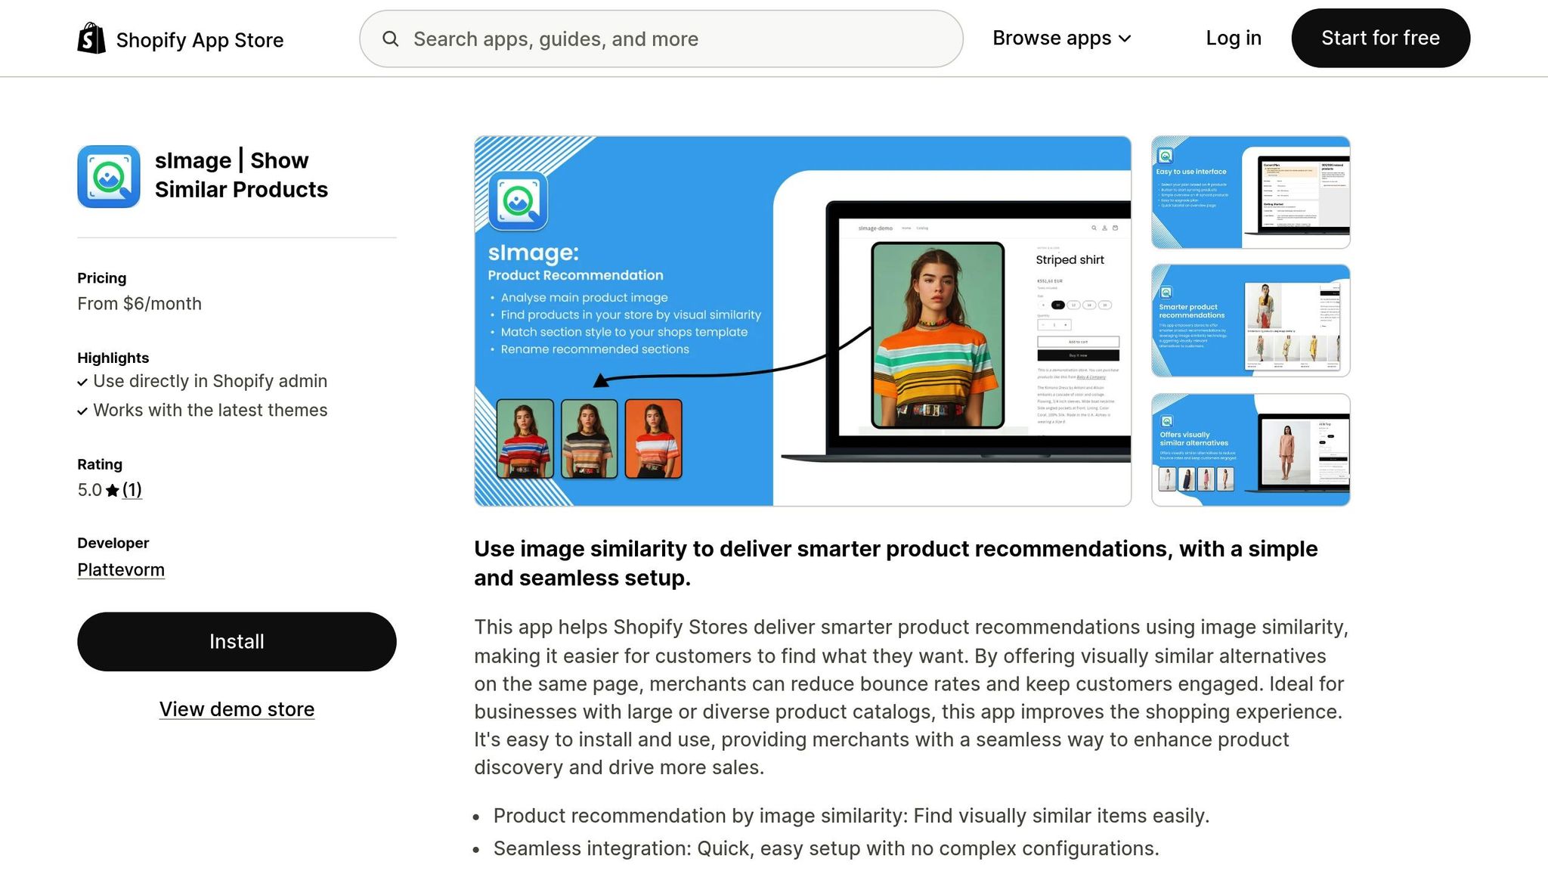
Task: Click the checkmark beside Works with latest themes
Action: click(x=82, y=411)
